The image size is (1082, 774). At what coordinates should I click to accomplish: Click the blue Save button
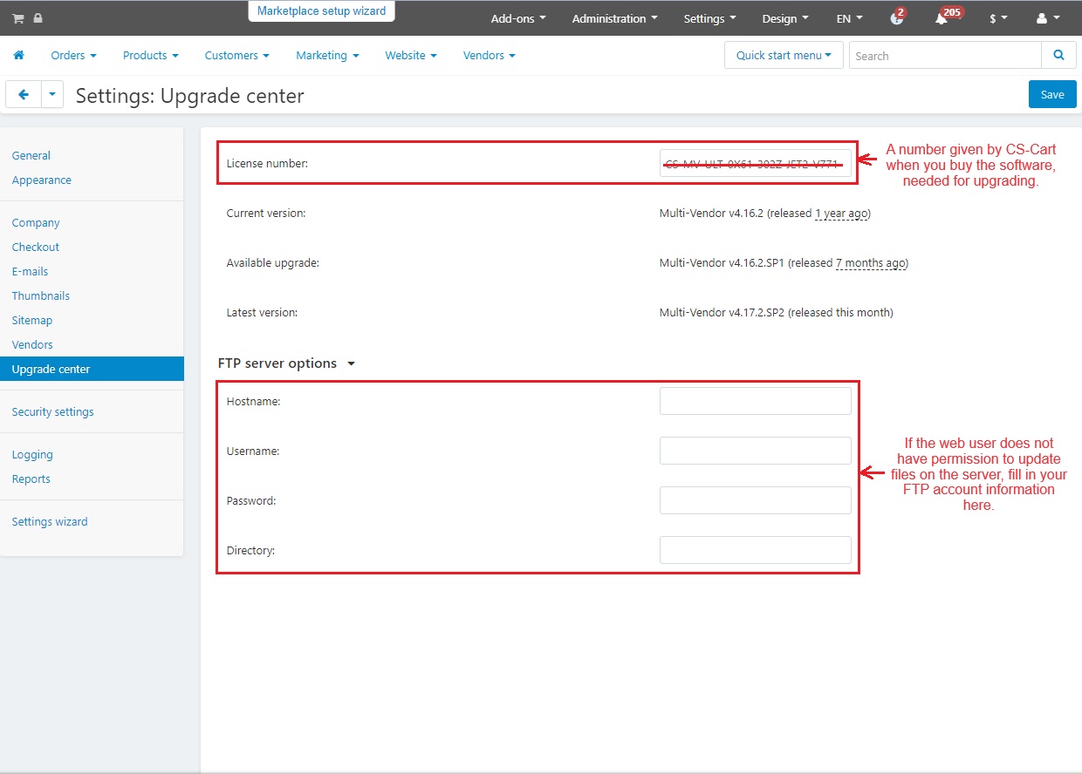[1052, 94]
